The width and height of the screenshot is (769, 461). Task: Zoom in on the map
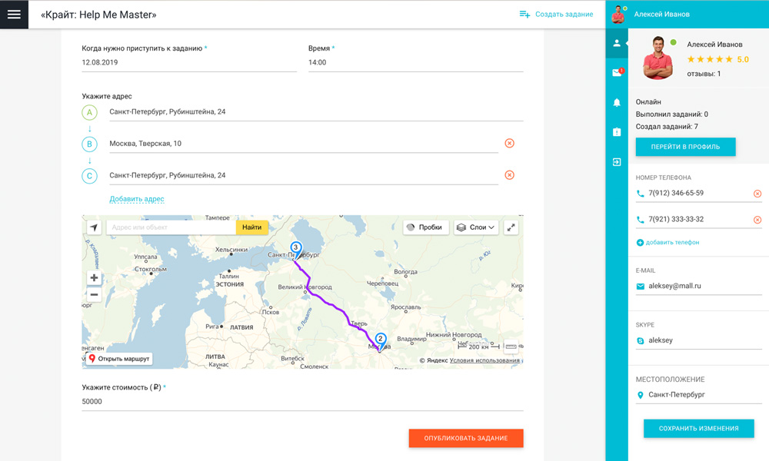point(94,278)
